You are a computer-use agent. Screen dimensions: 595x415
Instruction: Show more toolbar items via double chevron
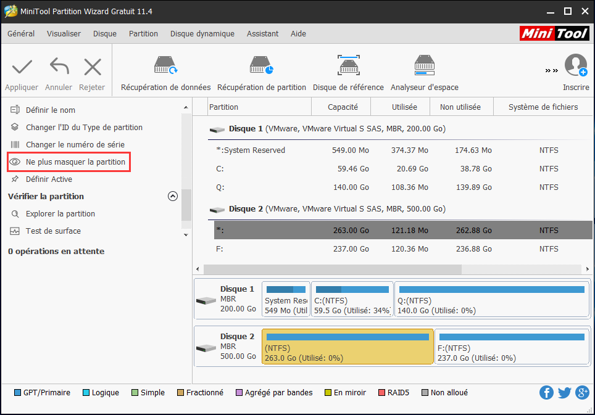[551, 70]
